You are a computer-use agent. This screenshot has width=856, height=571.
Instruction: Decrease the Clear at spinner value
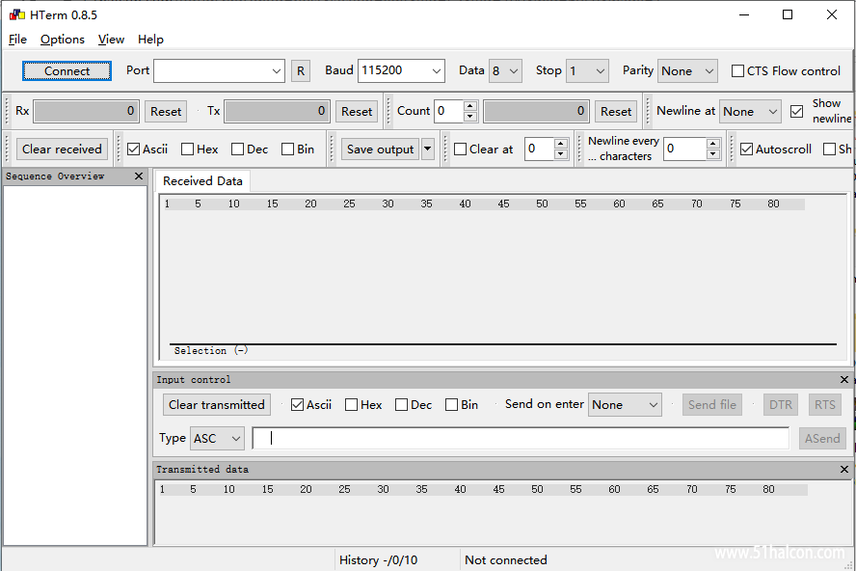coord(561,154)
